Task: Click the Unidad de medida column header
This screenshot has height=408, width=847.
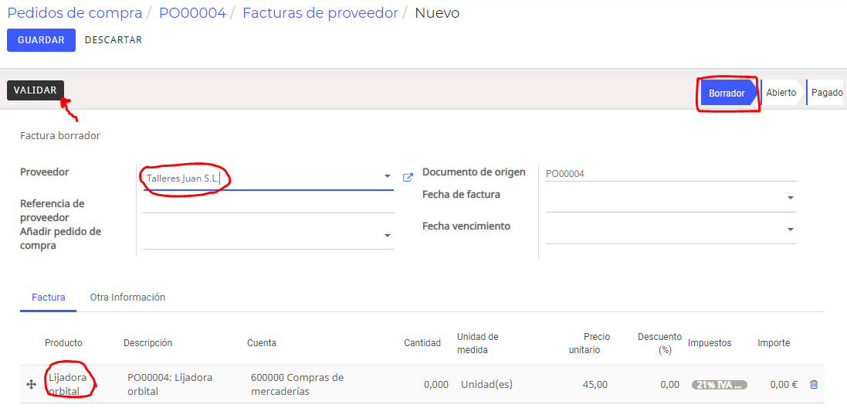Action: [477, 343]
